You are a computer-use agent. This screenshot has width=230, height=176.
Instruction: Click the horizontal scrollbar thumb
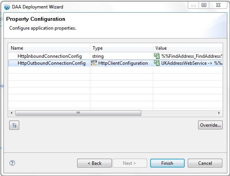point(78,113)
